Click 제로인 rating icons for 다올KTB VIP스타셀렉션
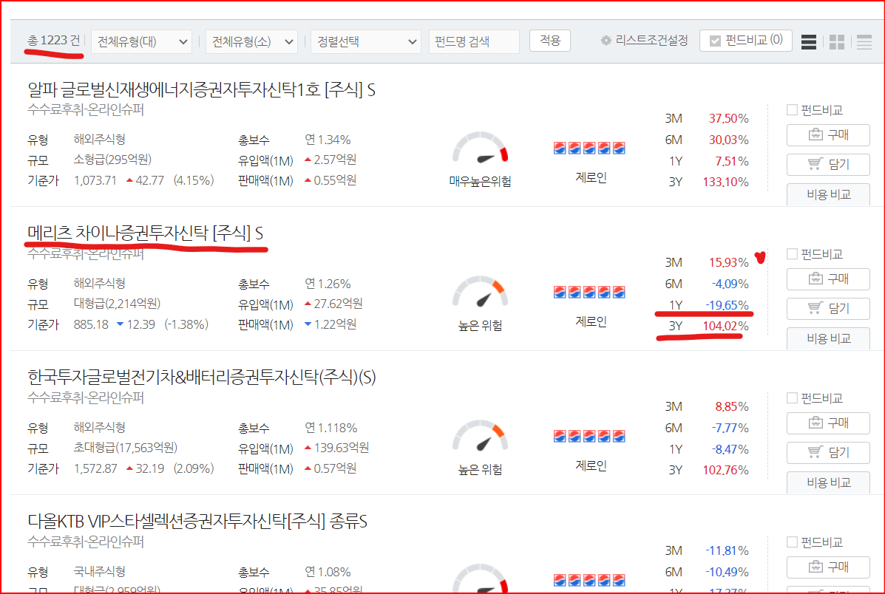The width and height of the screenshot is (885, 594). coord(589,580)
